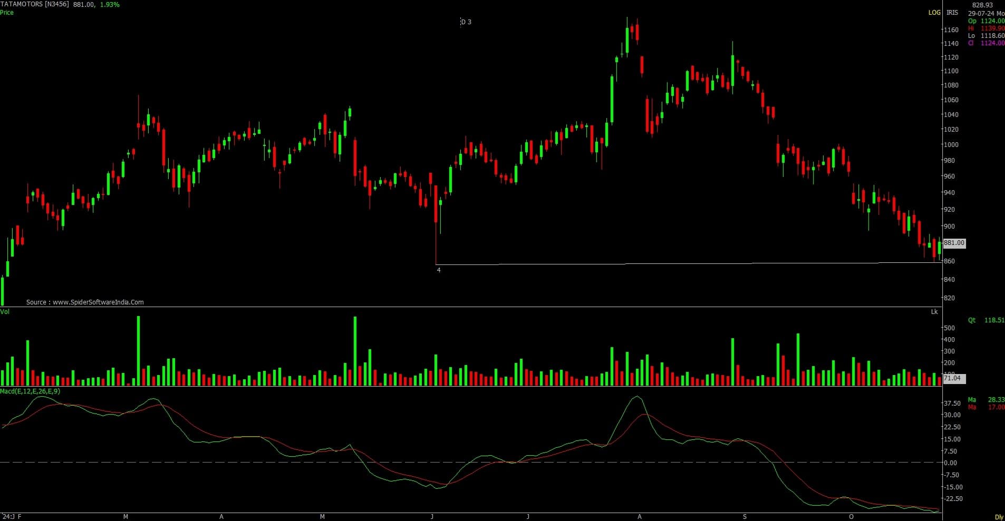Click the 1000 level on price axis

click(x=951, y=145)
